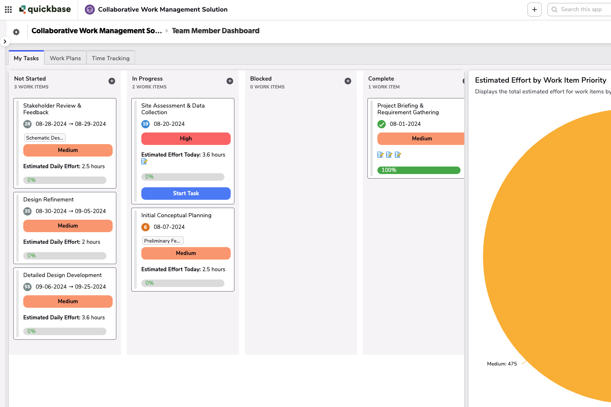Click the Estimated Effort by Work Item Priority title
The image size is (611, 407).
coord(541,80)
